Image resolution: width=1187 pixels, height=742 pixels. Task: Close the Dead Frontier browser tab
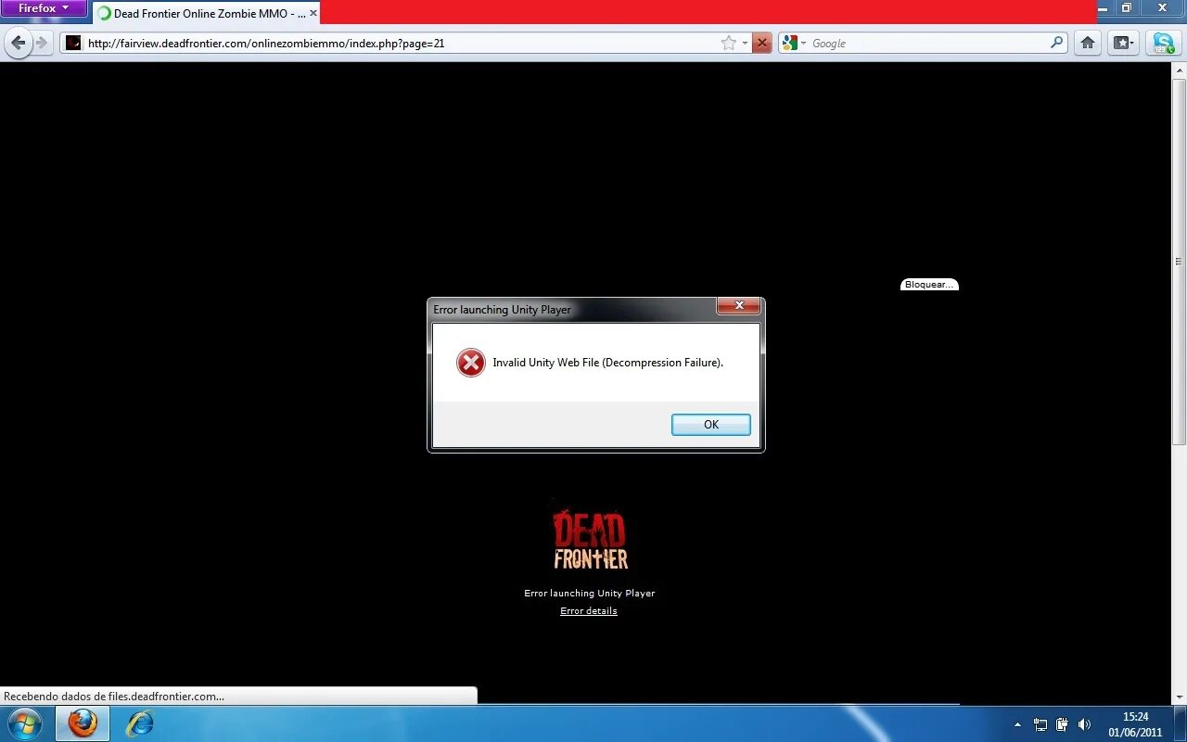(313, 14)
